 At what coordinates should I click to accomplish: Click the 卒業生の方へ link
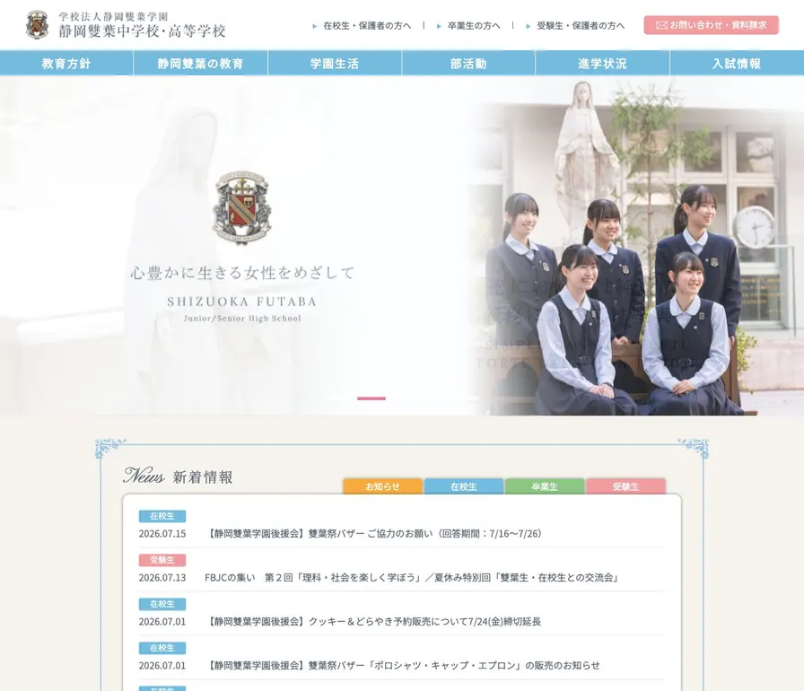(x=474, y=26)
